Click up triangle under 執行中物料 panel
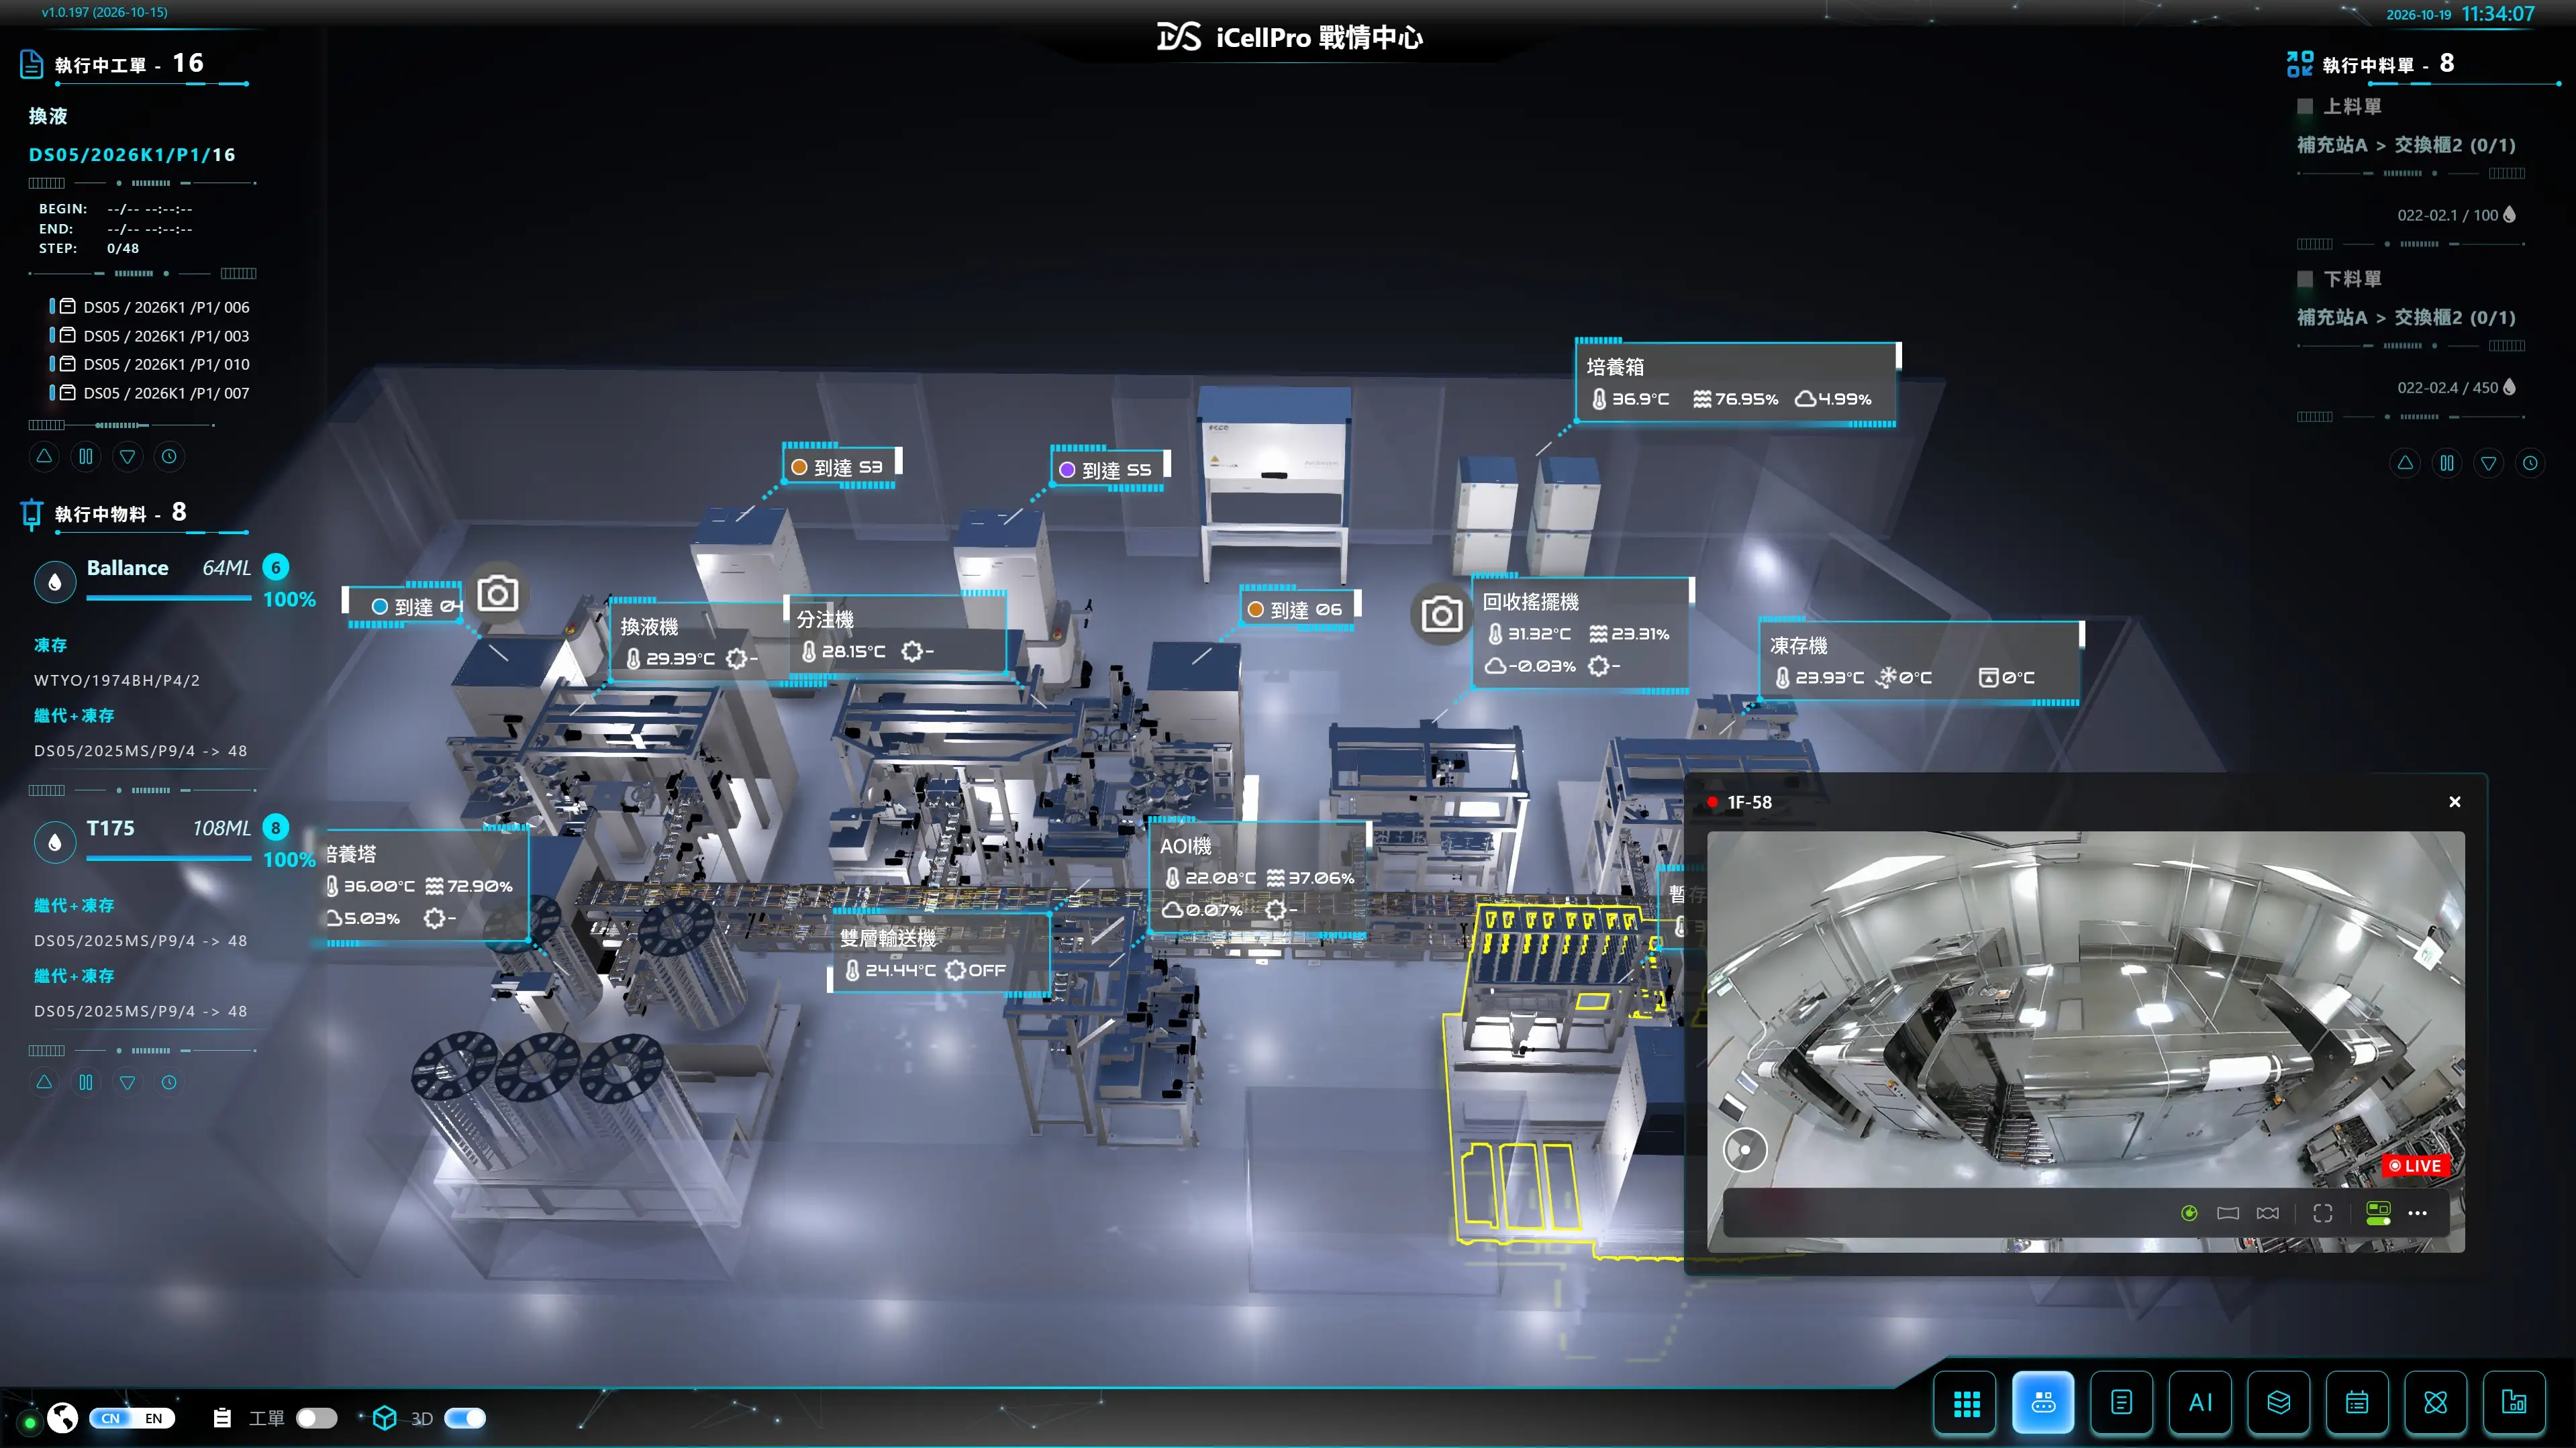The width and height of the screenshot is (2576, 1448). [44, 1082]
